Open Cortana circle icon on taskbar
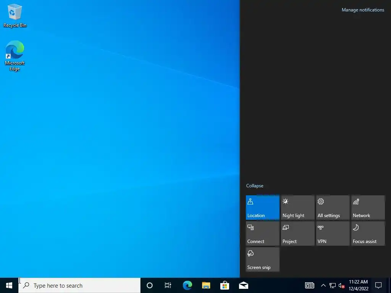This screenshot has width=391, height=293. point(150,285)
